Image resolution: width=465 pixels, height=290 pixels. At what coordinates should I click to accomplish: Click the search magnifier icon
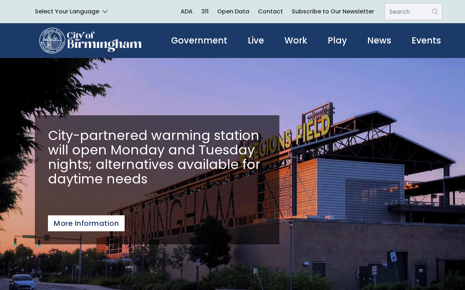(435, 12)
